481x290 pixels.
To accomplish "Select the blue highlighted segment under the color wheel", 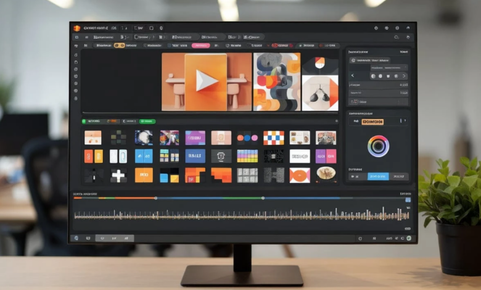I will [x=378, y=176].
